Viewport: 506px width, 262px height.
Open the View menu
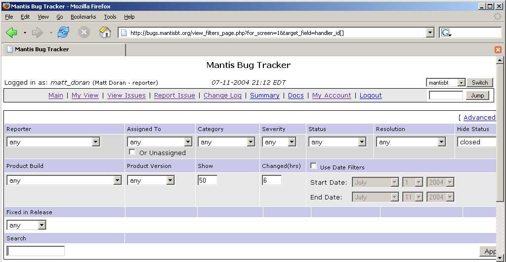pos(43,17)
